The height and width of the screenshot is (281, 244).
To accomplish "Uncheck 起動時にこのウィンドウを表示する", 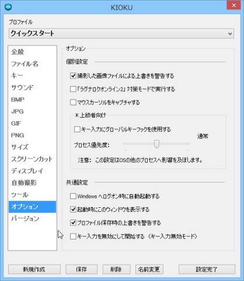I will 73,210.
